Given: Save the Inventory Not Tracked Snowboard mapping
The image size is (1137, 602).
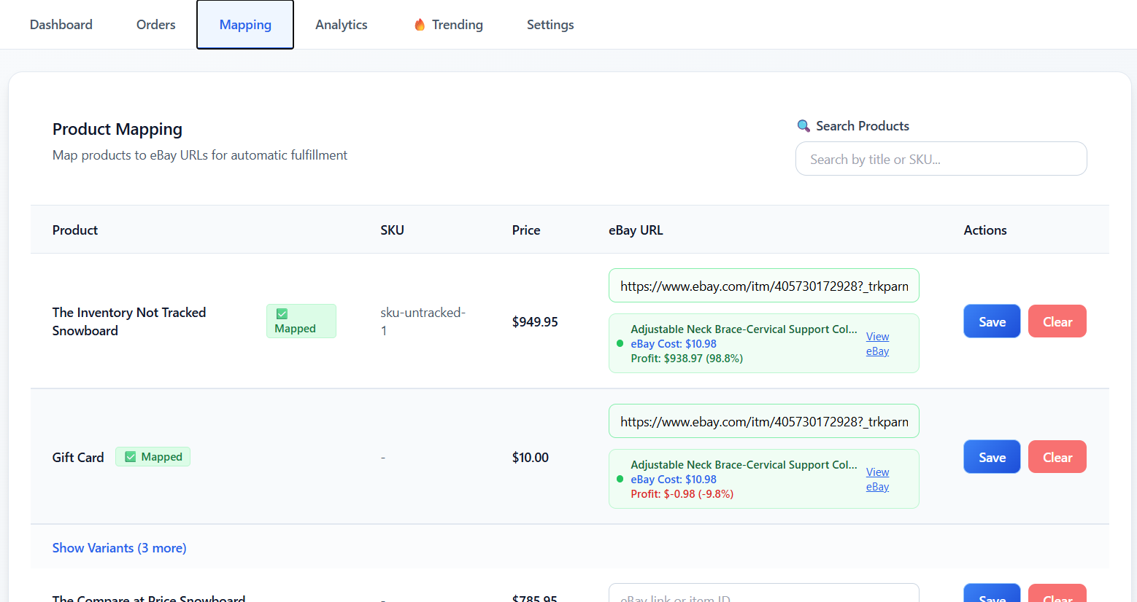Looking at the screenshot, I should pyautogui.click(x=992, y=321).
